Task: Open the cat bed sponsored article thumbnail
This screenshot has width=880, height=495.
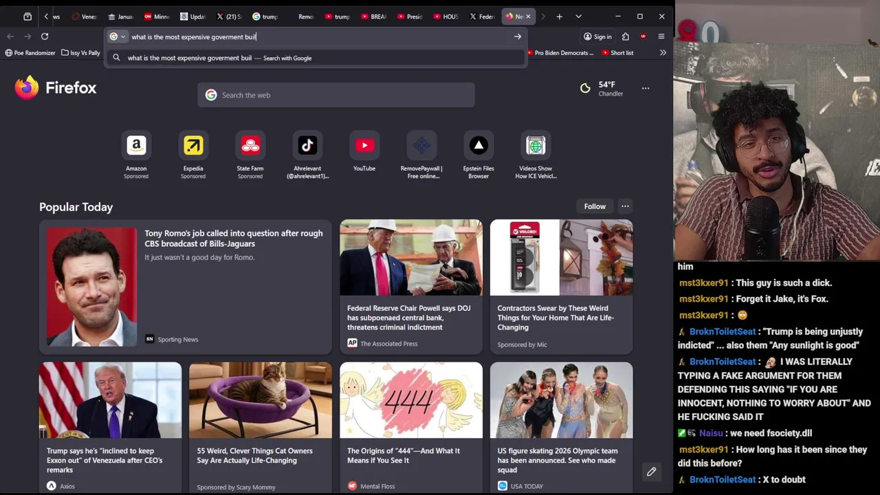Action: coord(261,400)
